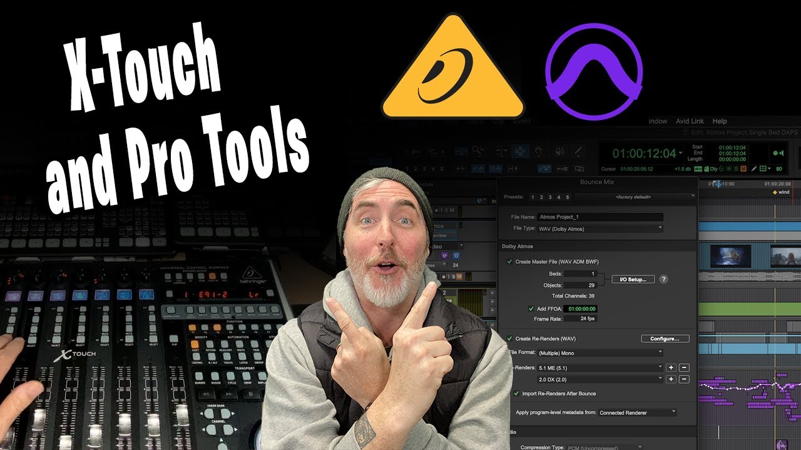
Task: Click the Configure... button
Action: pos(665,338)
